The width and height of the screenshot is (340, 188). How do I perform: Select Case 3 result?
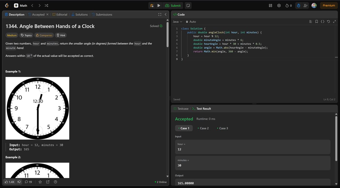[222, 128]
